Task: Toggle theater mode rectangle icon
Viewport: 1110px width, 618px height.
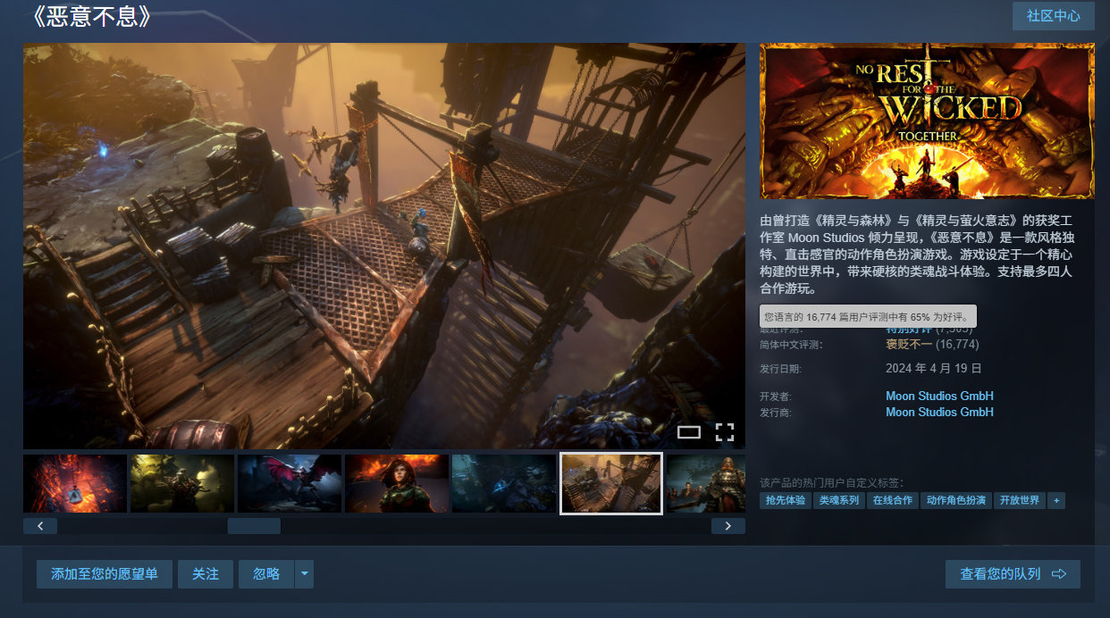Action: [x=689, y=432]
